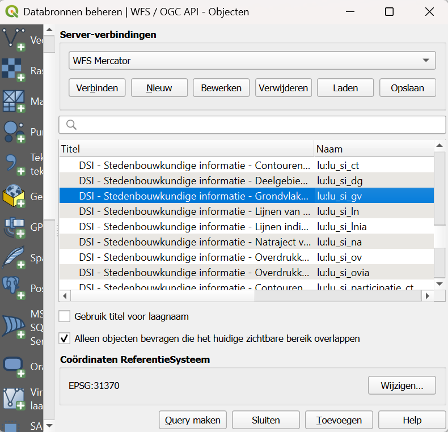
Task: Select the row named lu:lu_si_ln
Action: (247, 211)
